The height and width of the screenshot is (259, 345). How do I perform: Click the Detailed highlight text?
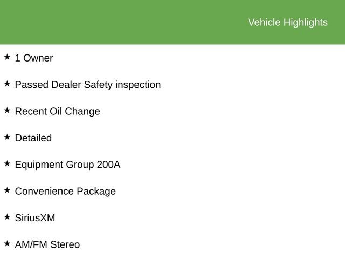(x=33, y=138)
